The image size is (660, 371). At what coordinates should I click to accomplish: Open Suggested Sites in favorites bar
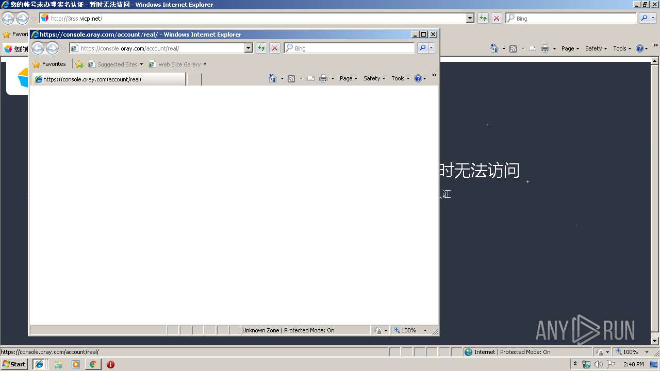click(x=115, y=64)
